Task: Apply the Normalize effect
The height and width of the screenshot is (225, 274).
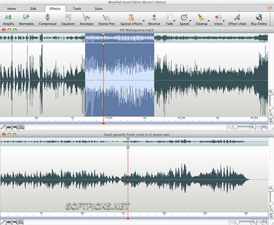Action: (26, 20)
